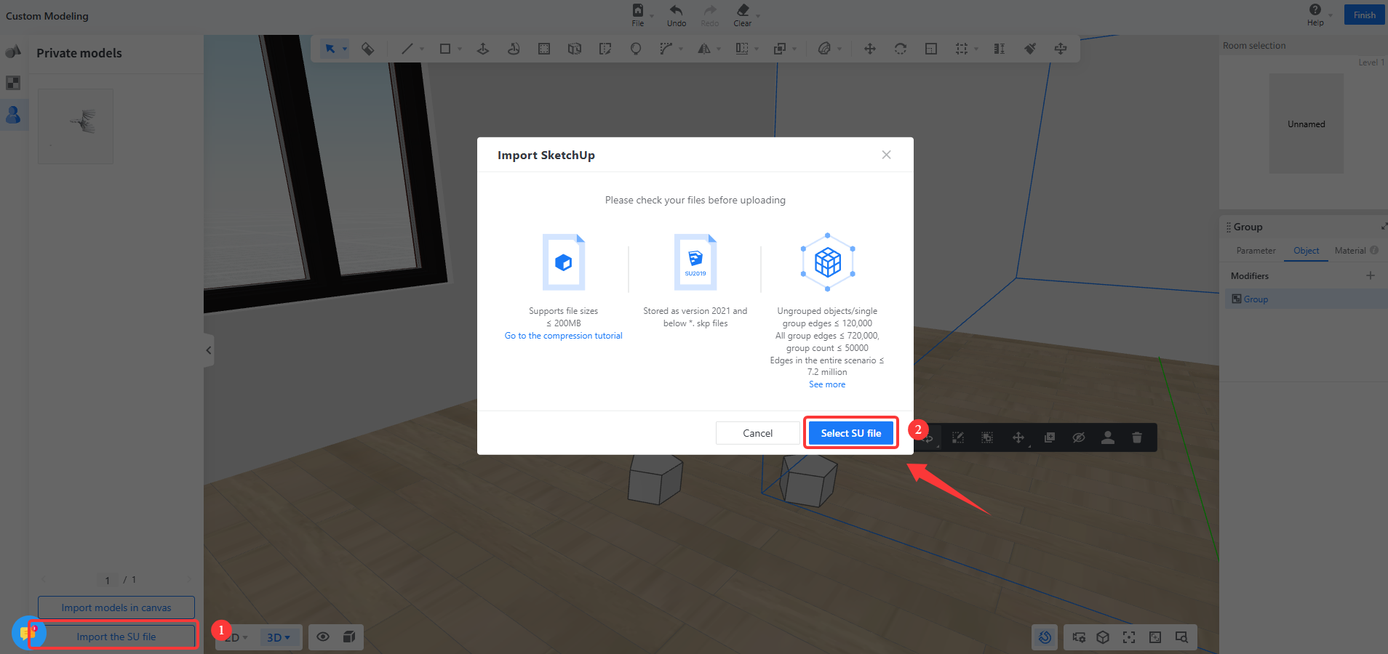Select the offset tool
The height and width of the screenshot is (654, 1388).
544,49
